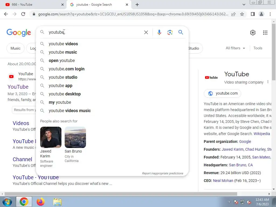Click the youtube.com website button
Screen dimensions: 276x207
click(222, 93)
